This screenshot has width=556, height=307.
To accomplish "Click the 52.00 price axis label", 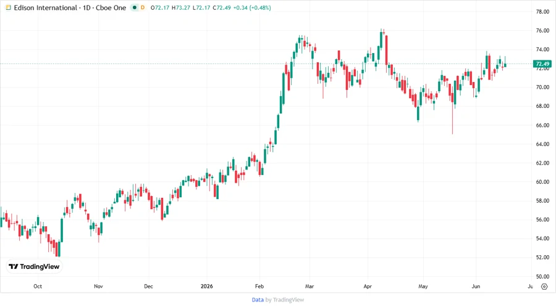I will click(542, 258).
